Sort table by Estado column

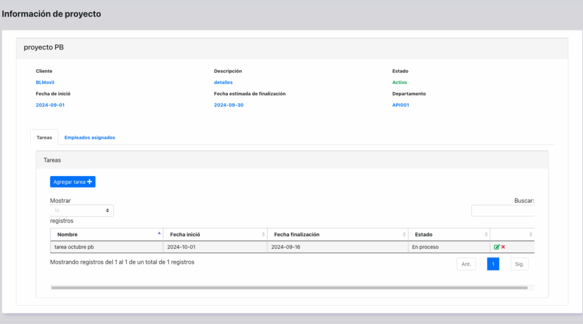[449, 235]
